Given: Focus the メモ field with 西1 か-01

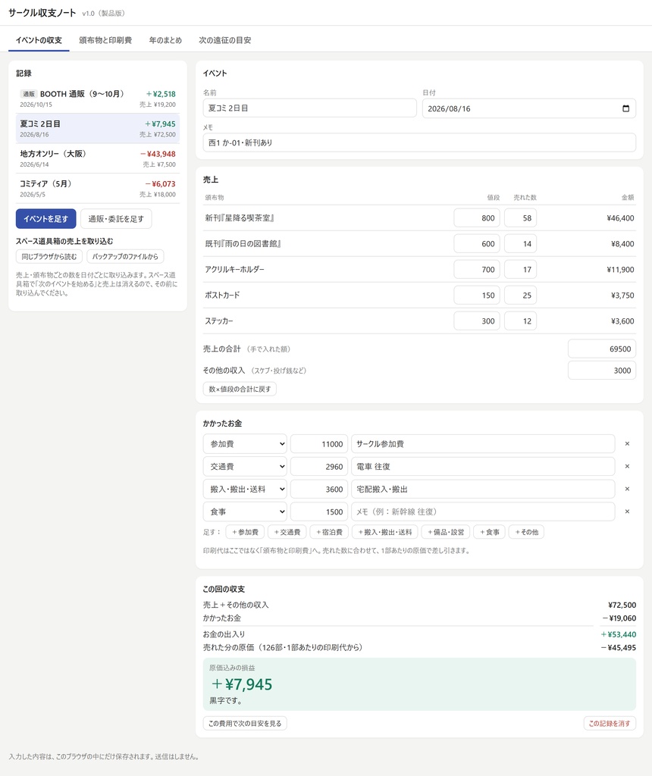Looking at the screenshot, I should pos(419,142).
